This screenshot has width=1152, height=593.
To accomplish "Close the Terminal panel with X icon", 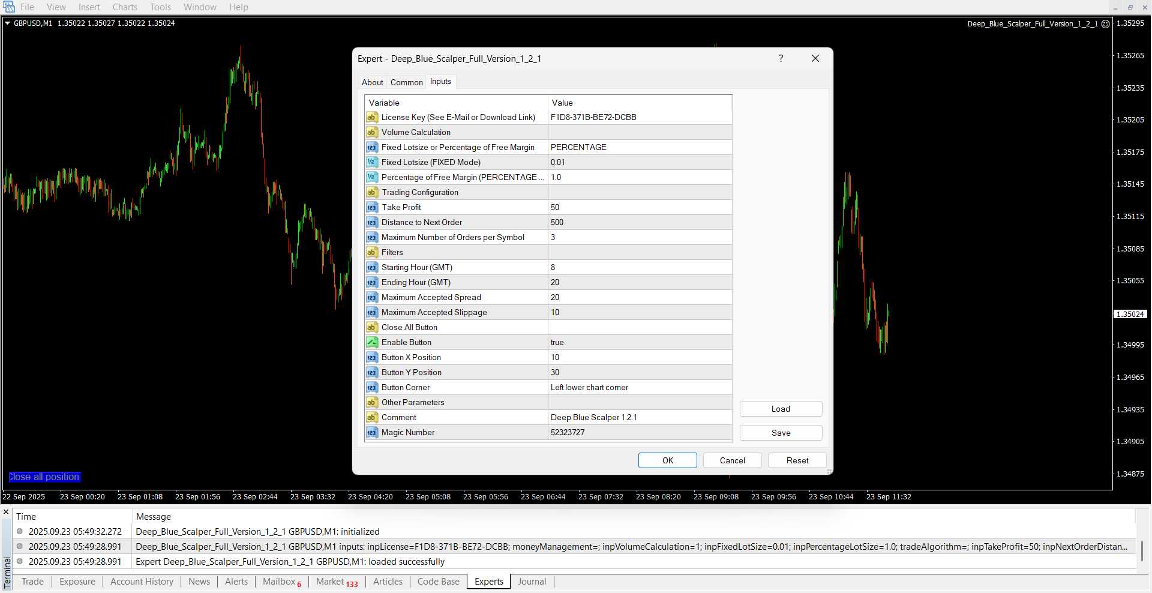I will coord(6,512).
